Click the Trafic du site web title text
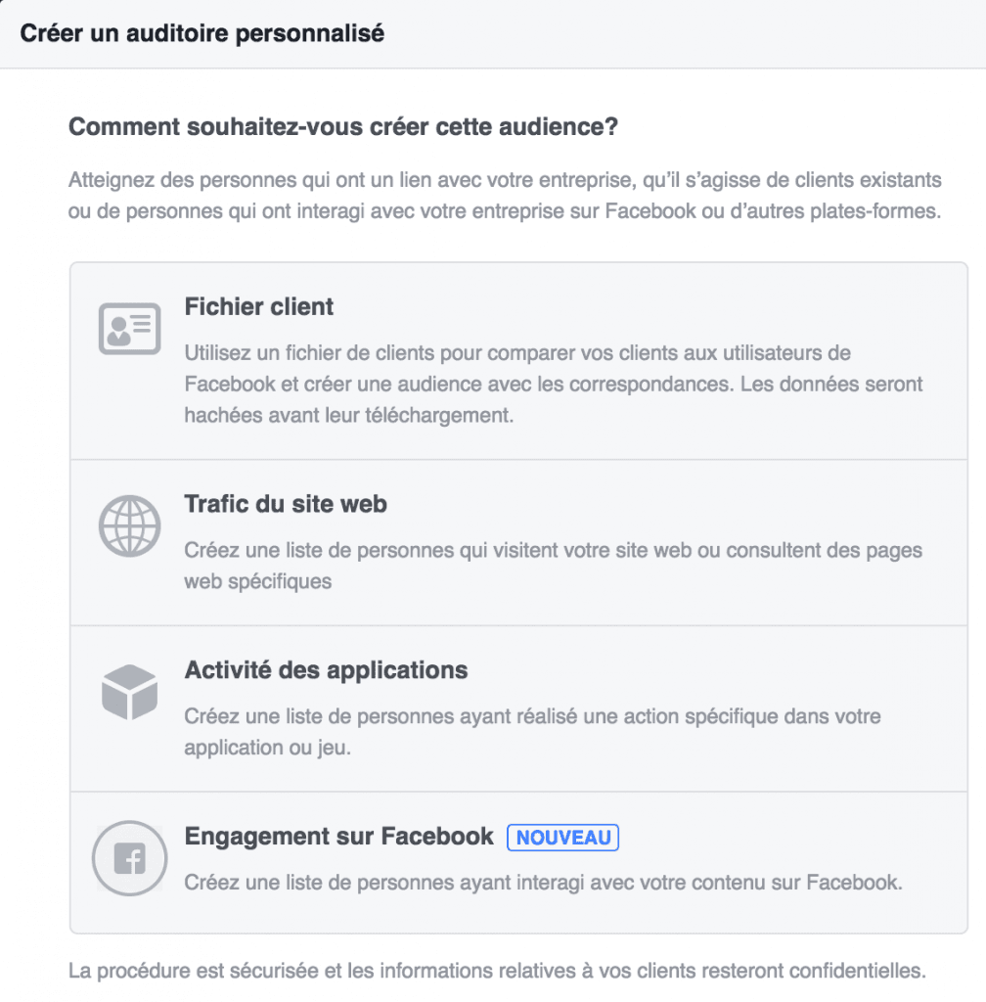986x1002 pixels. (285, 504)
